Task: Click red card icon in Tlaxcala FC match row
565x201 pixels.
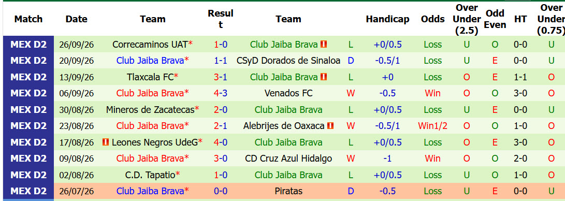Action: click(324, 77)
